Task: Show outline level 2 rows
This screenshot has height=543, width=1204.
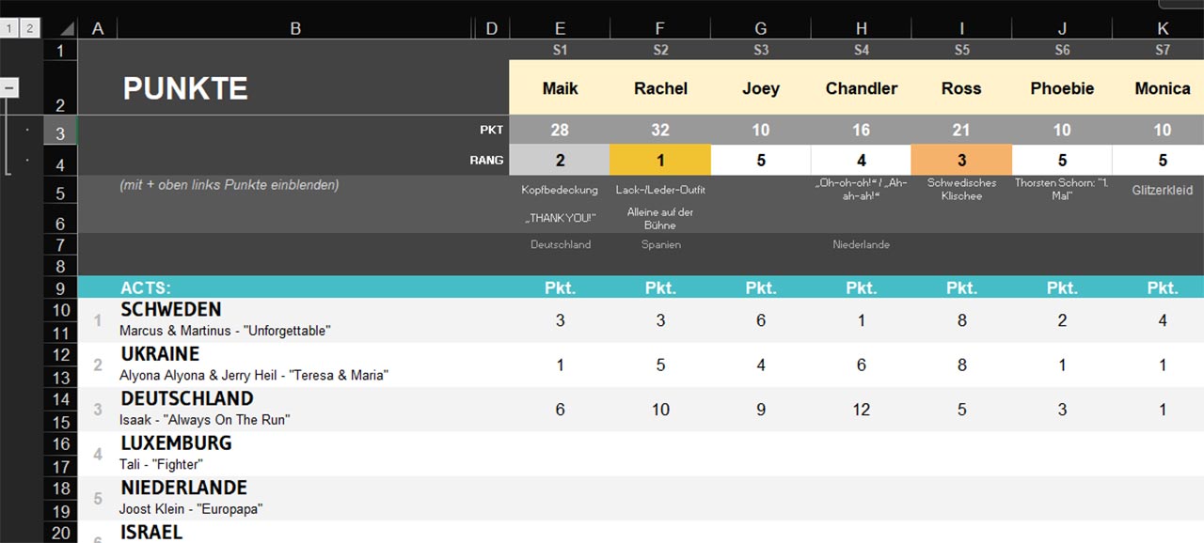Action: (29, 29)
